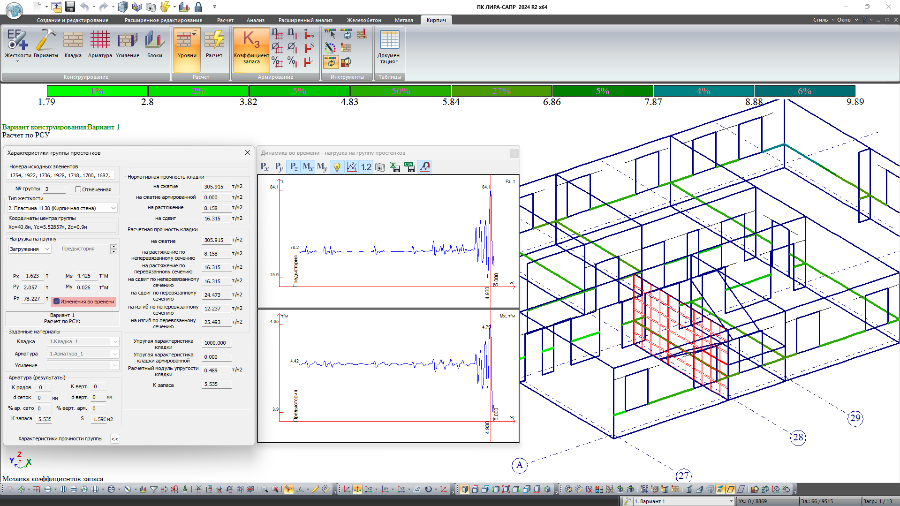Open the Расширенный анализ ribbon tab
This screenshot has width=900, height=506.
click(305, 20)
